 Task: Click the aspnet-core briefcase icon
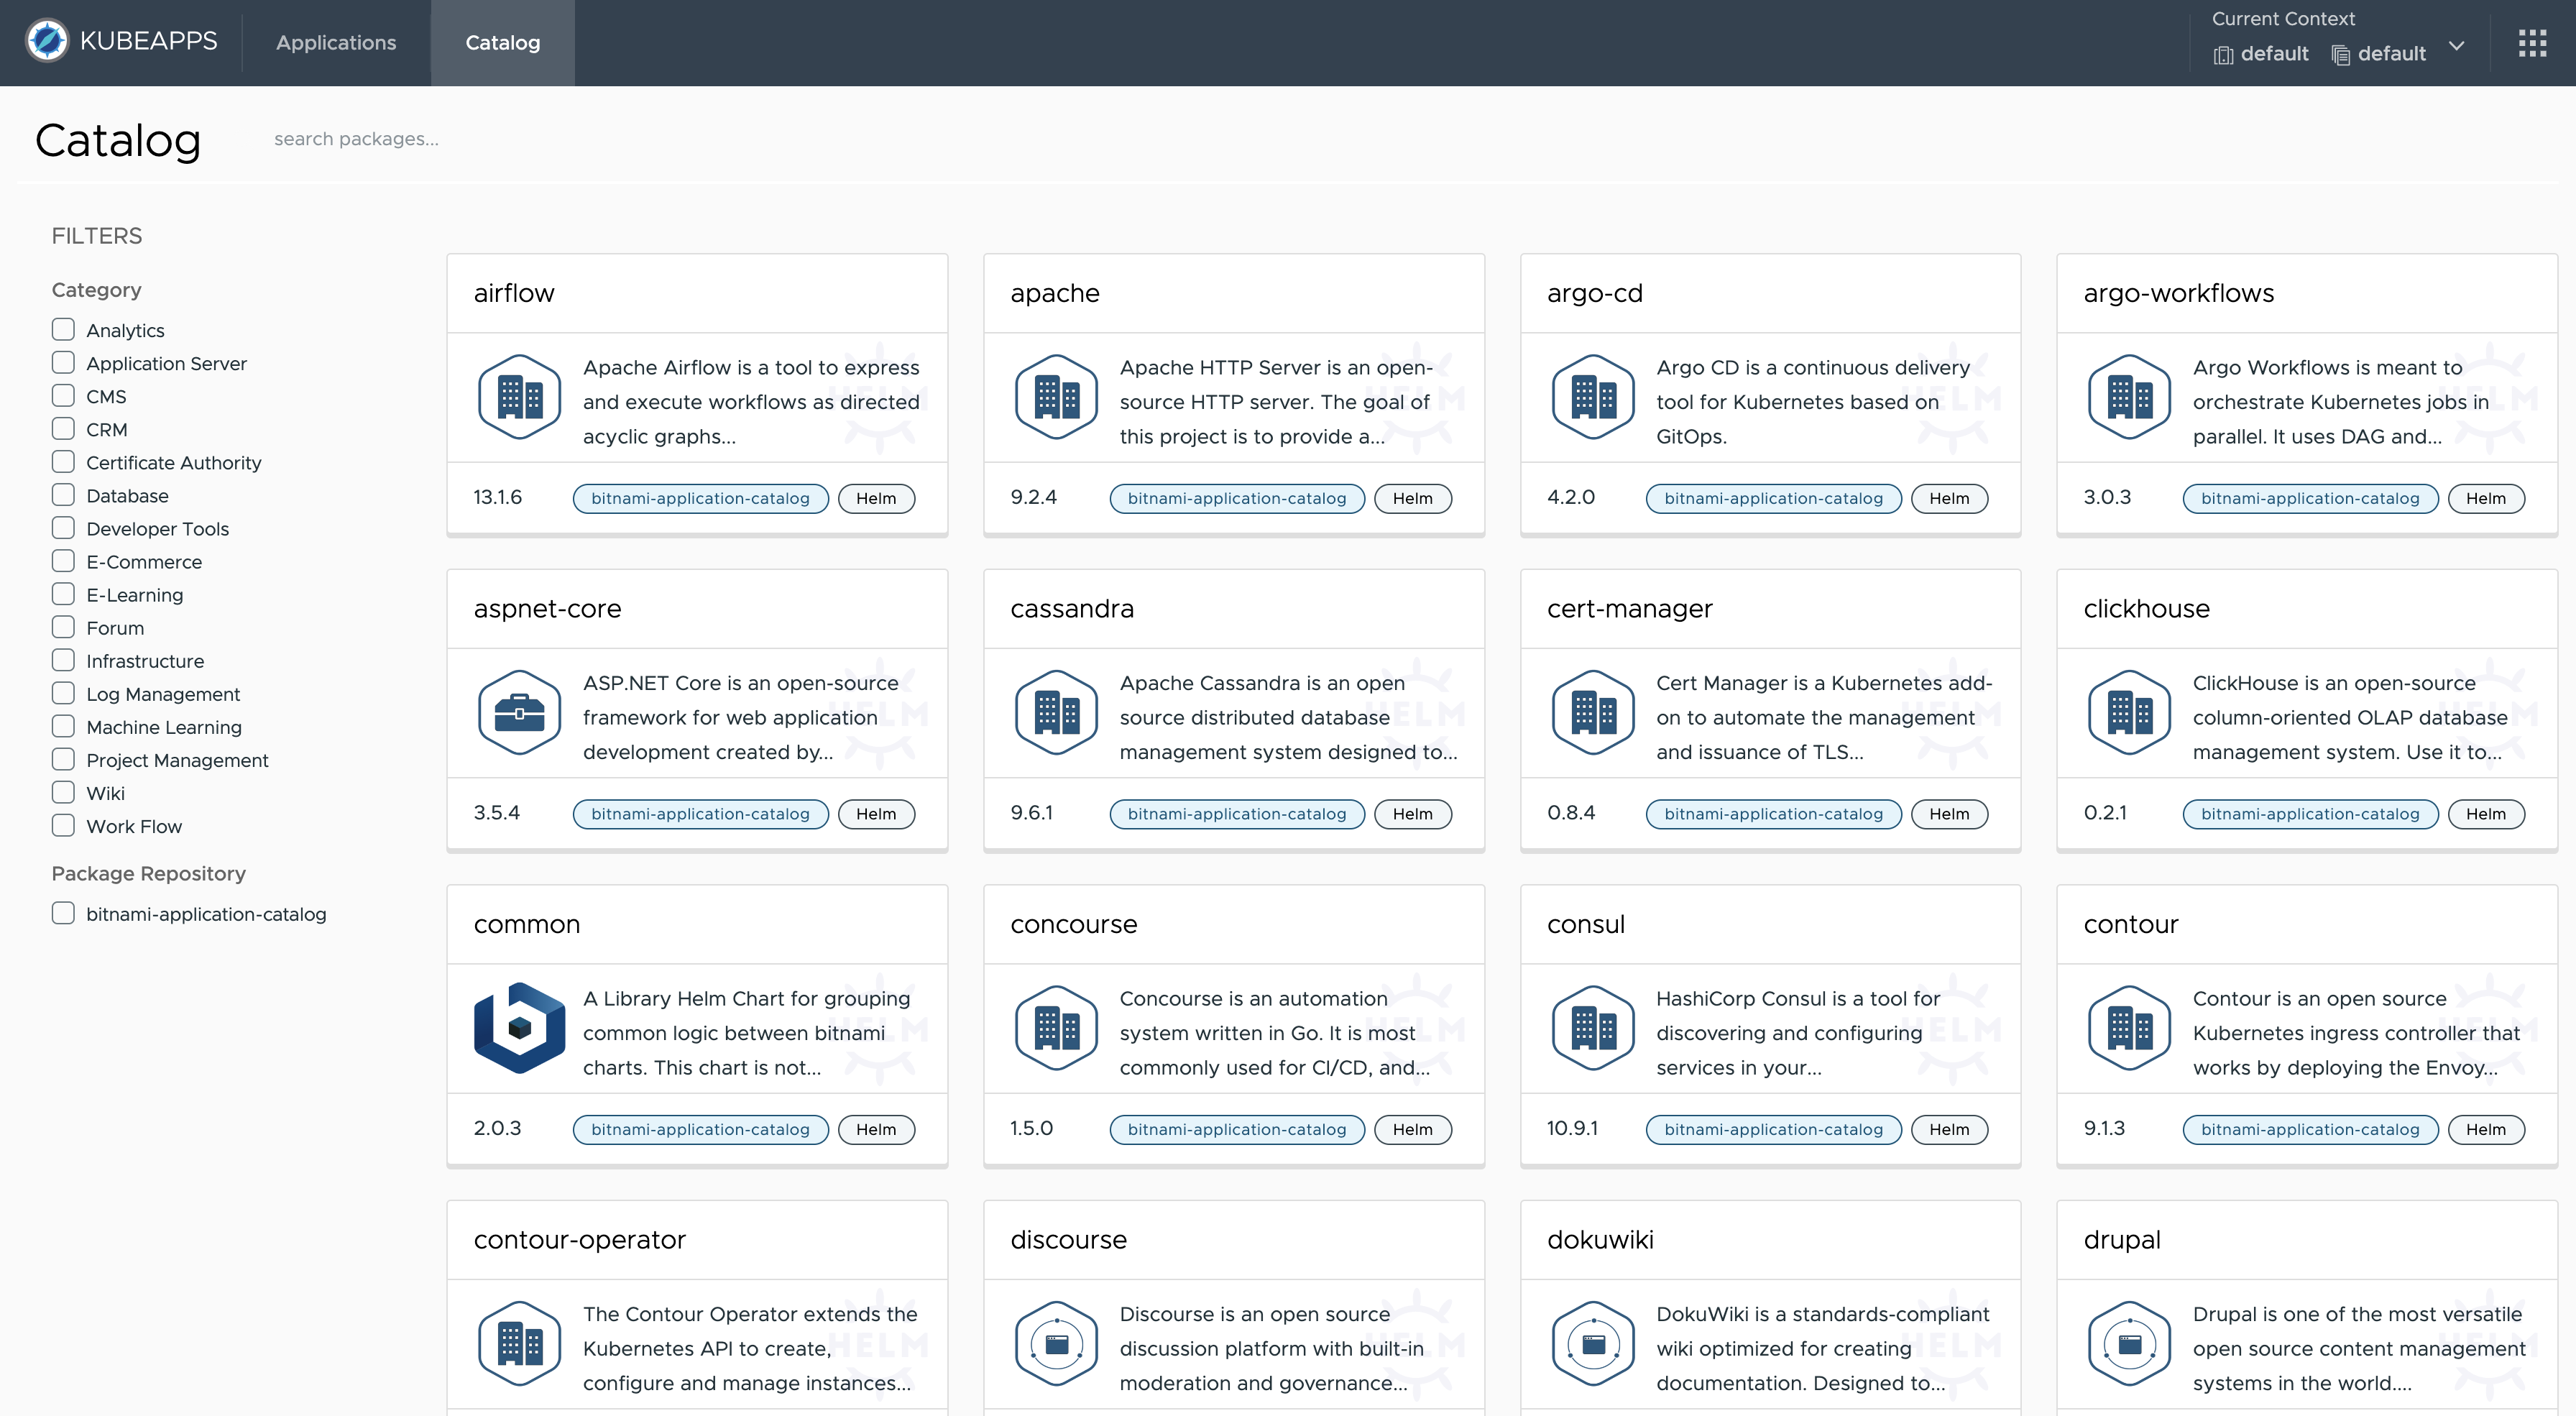[519, 713]
